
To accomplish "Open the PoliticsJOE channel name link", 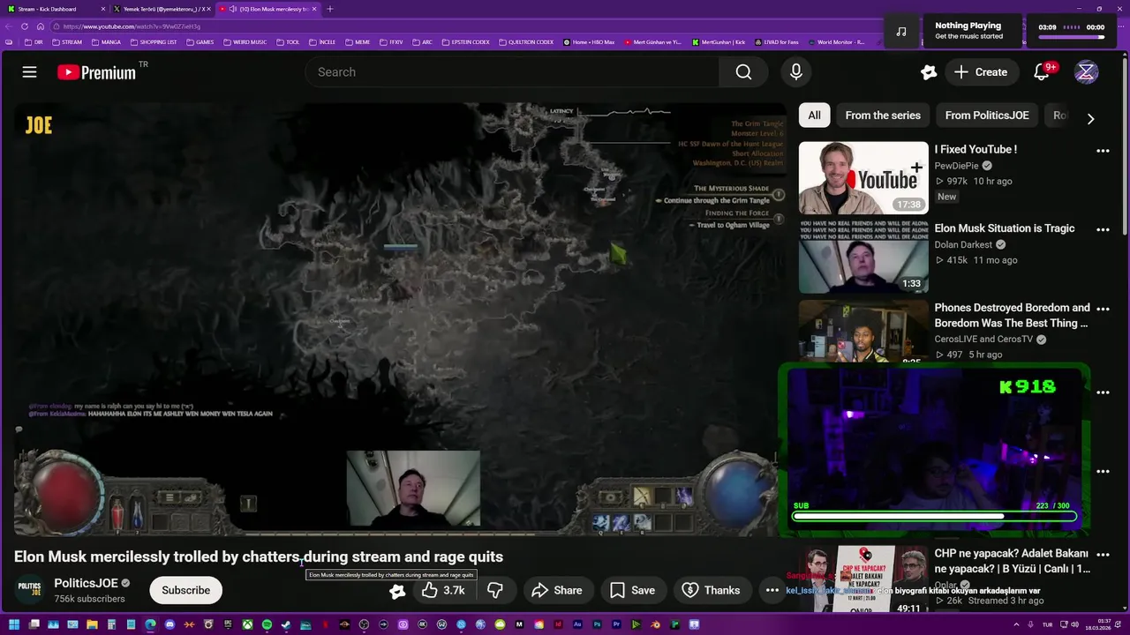I will pos(86,583).
